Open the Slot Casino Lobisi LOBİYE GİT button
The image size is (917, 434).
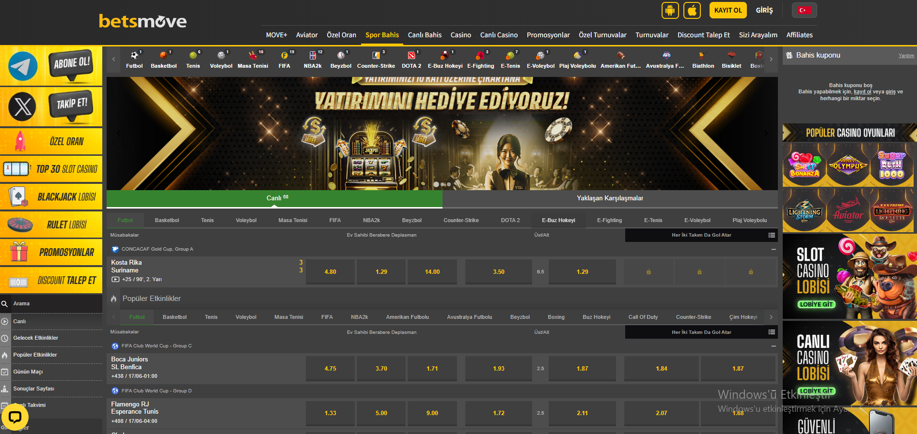click(x=817, y=304)
